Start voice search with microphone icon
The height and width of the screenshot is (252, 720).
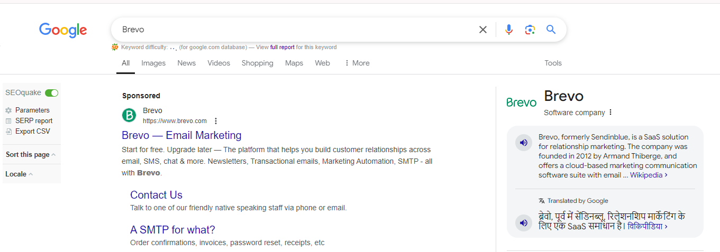[x=508, y=30]
